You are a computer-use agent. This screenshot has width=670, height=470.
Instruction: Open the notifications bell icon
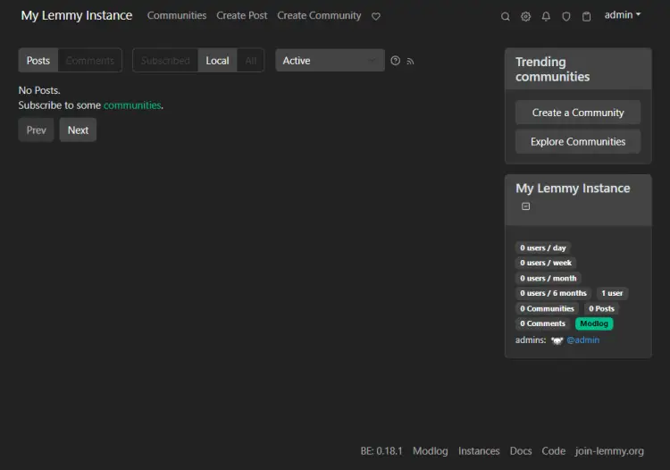(x=546, y=17)
